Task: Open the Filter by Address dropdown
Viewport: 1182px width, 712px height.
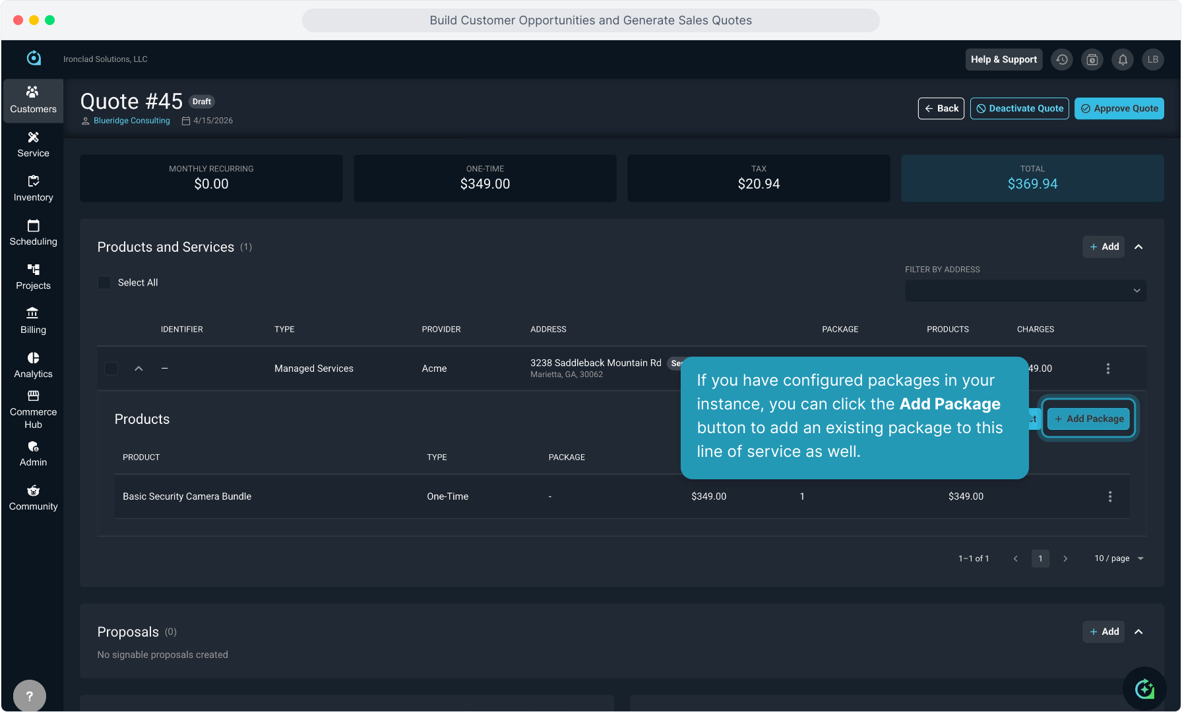Action: 1025,291
